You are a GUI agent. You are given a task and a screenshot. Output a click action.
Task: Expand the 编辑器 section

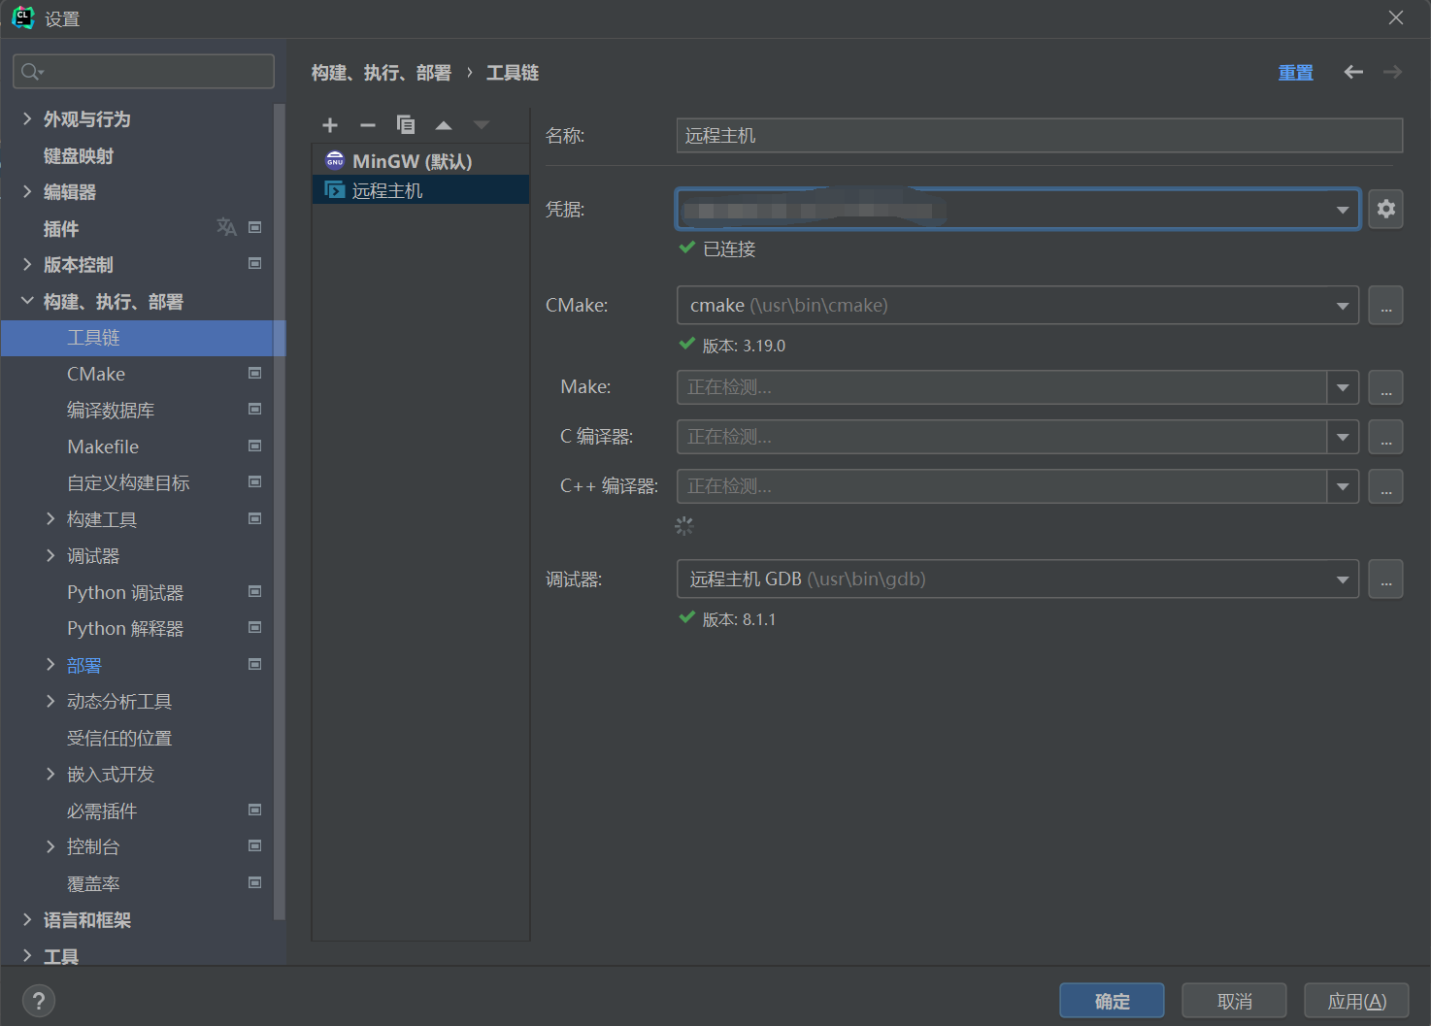click(x=27, y=191)
